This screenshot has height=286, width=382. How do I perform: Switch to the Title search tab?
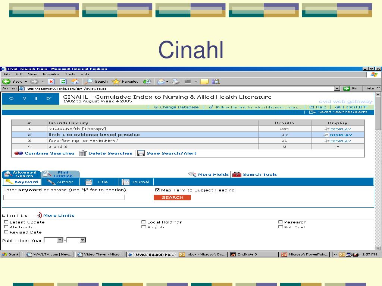click(99, 182)
